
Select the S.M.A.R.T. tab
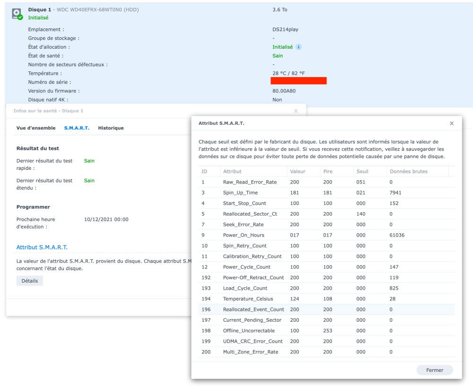click(77, 128)
